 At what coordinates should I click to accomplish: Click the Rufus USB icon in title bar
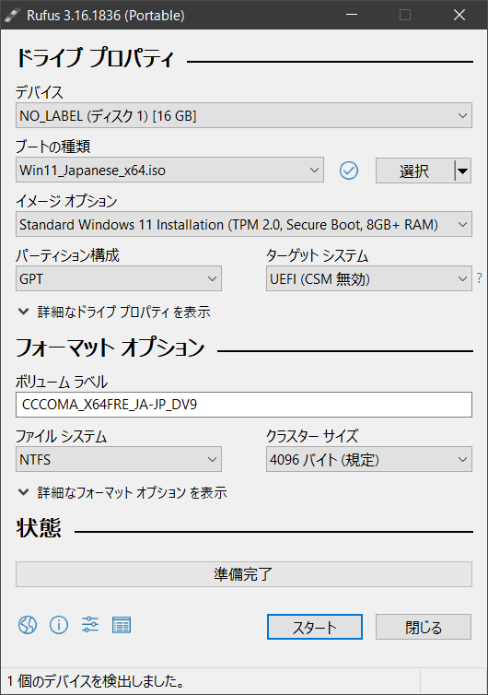coord(12,15)
